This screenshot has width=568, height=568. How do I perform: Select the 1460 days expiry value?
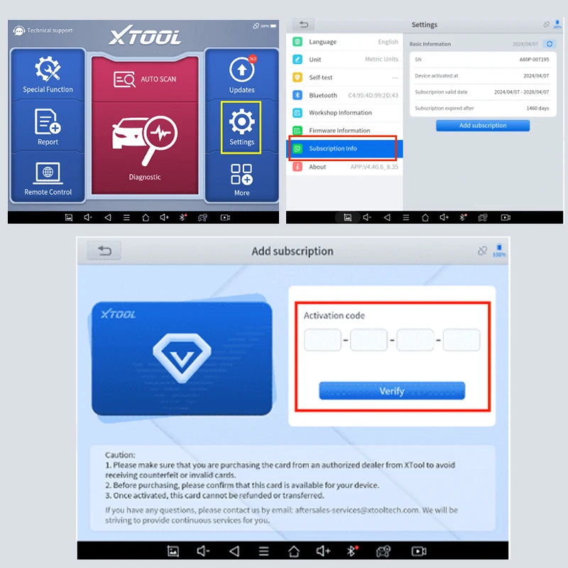(x=537, y=109)
